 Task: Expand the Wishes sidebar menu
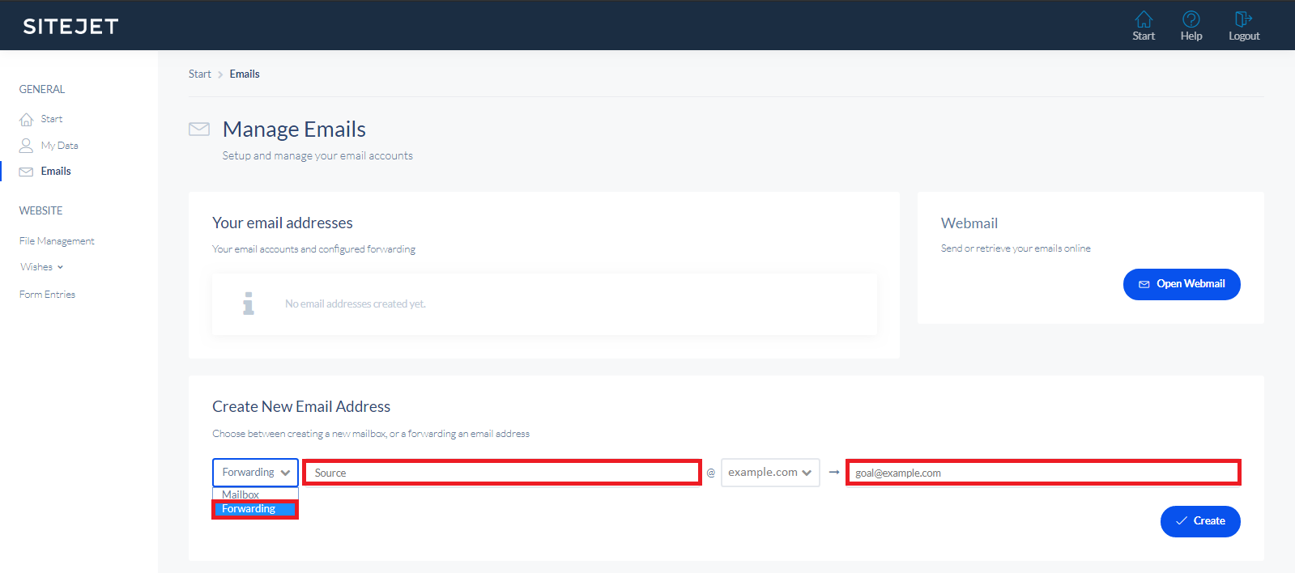point(41,267)
